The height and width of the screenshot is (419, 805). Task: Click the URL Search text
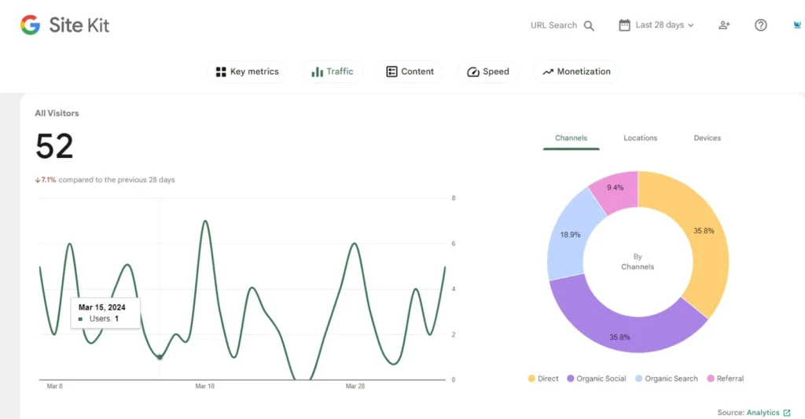point(553,25)
